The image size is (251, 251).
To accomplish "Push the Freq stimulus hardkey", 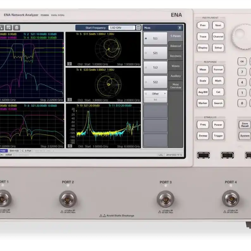I will (x=203, y=124).
